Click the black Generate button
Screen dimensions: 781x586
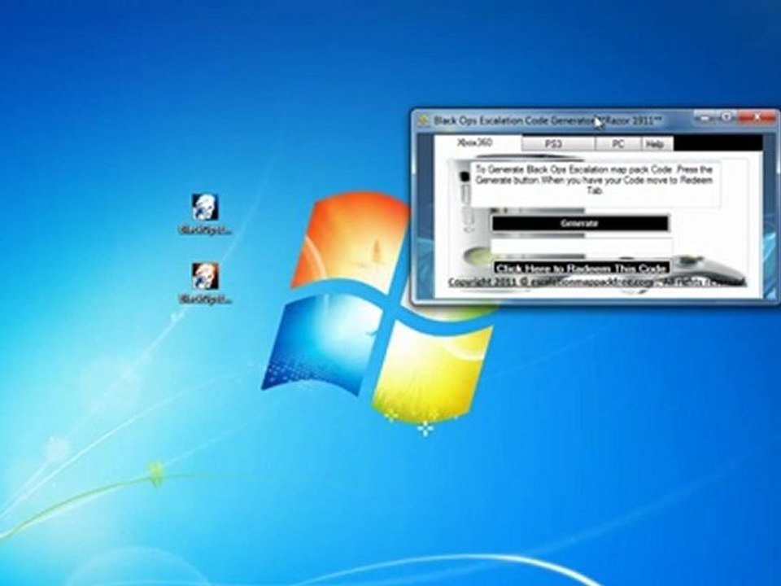[x=580, y=223]
